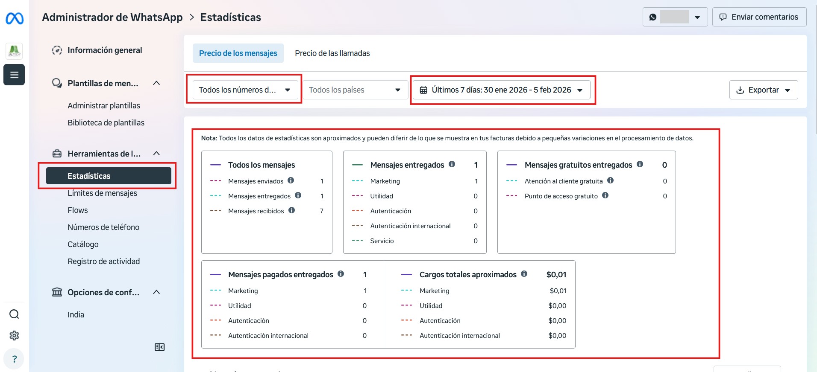This screenshot has width=817, height=372.
Task: Collapse the Plantillas de mensajes section
Action: pos(156,83)
